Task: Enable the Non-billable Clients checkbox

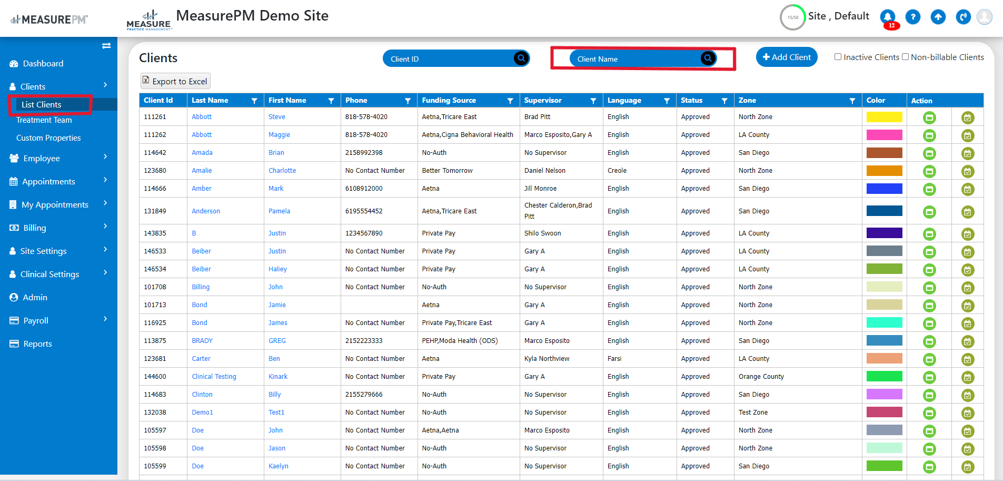Action: [906, 57]
